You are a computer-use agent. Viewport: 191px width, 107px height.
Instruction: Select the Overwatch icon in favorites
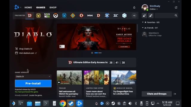click(56, 15)
